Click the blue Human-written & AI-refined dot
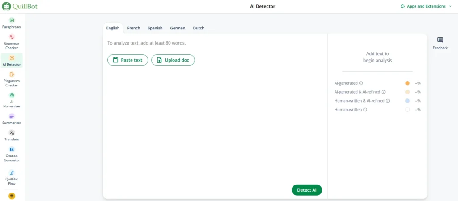This screenshot has width=458, height=201. coord(407,101)
